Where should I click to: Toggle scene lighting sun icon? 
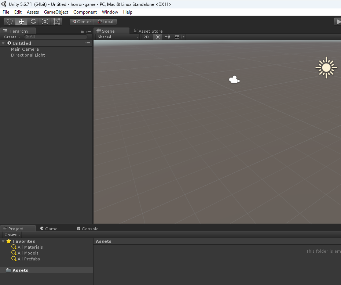[x=158, y=37]
